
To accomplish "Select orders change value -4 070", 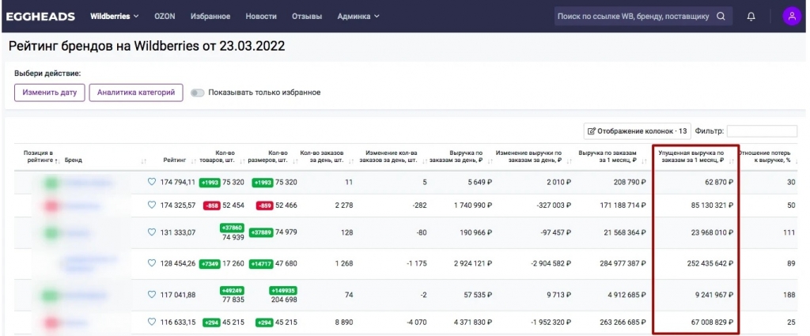I will 416,323.
